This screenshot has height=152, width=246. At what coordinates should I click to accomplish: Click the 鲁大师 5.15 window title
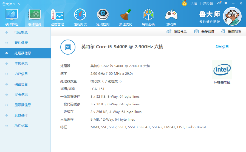click(11, 4)
